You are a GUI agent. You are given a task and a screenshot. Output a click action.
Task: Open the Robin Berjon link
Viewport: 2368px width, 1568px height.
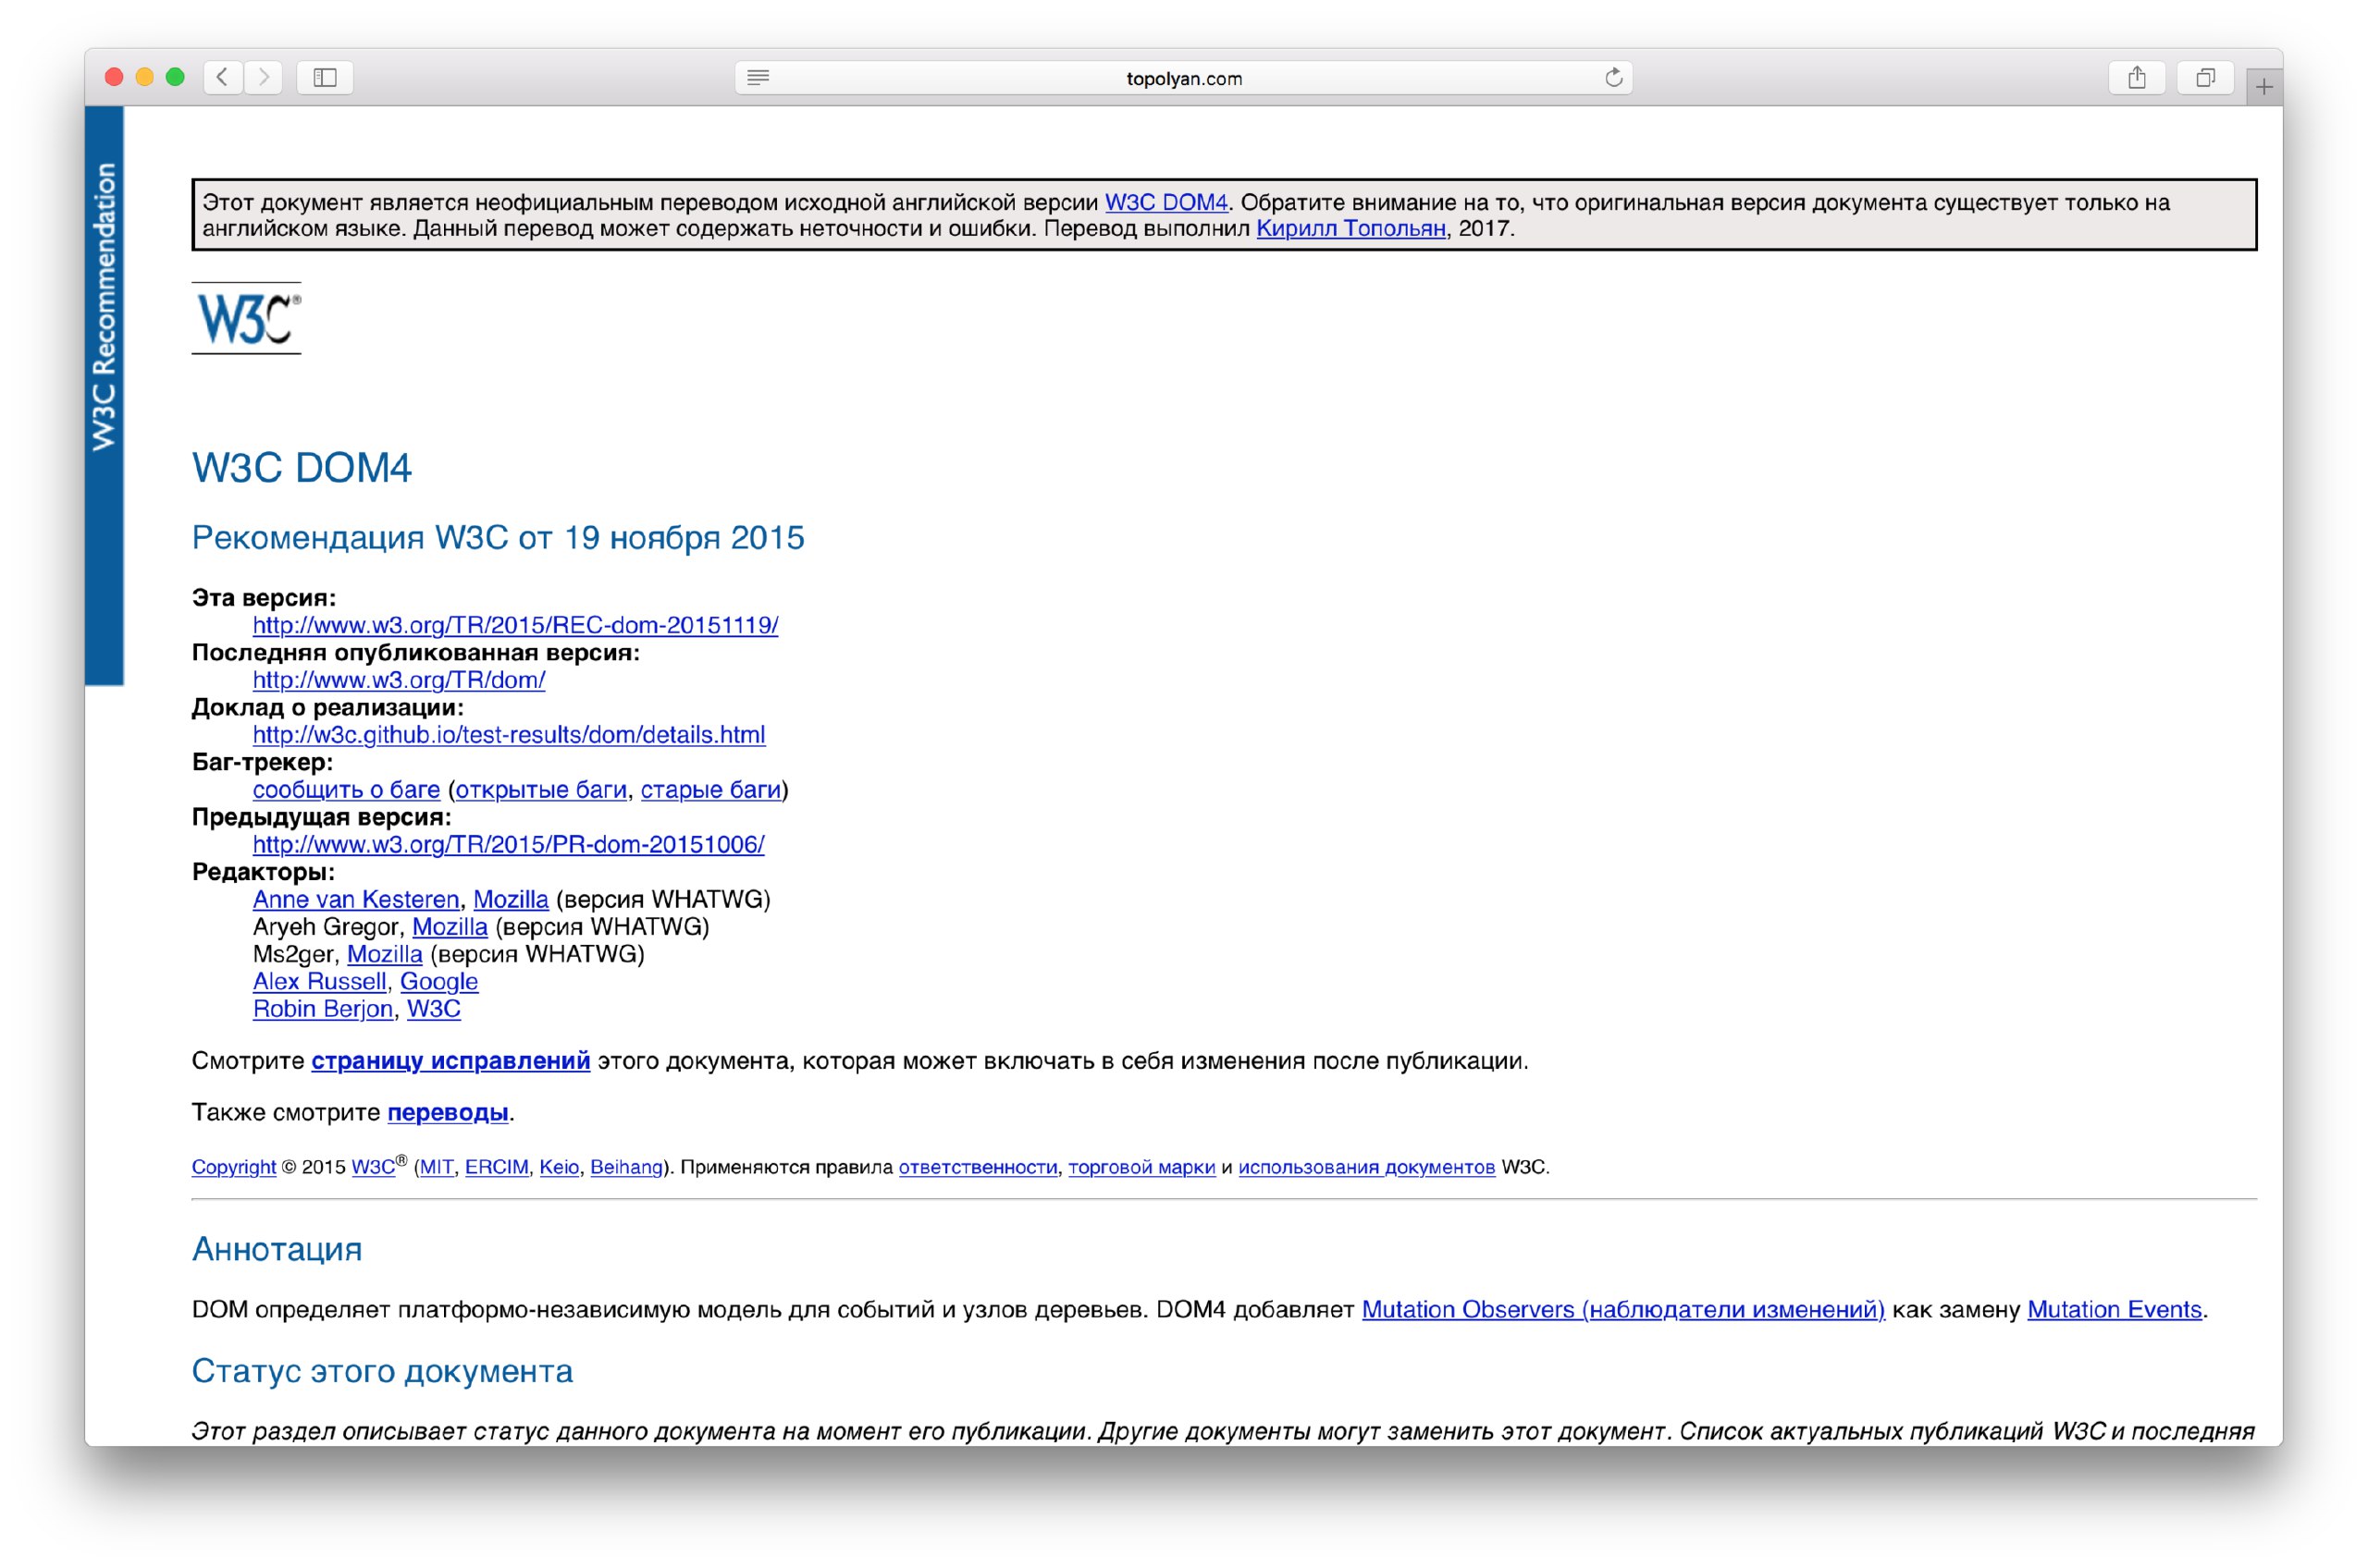point(323,1009)
